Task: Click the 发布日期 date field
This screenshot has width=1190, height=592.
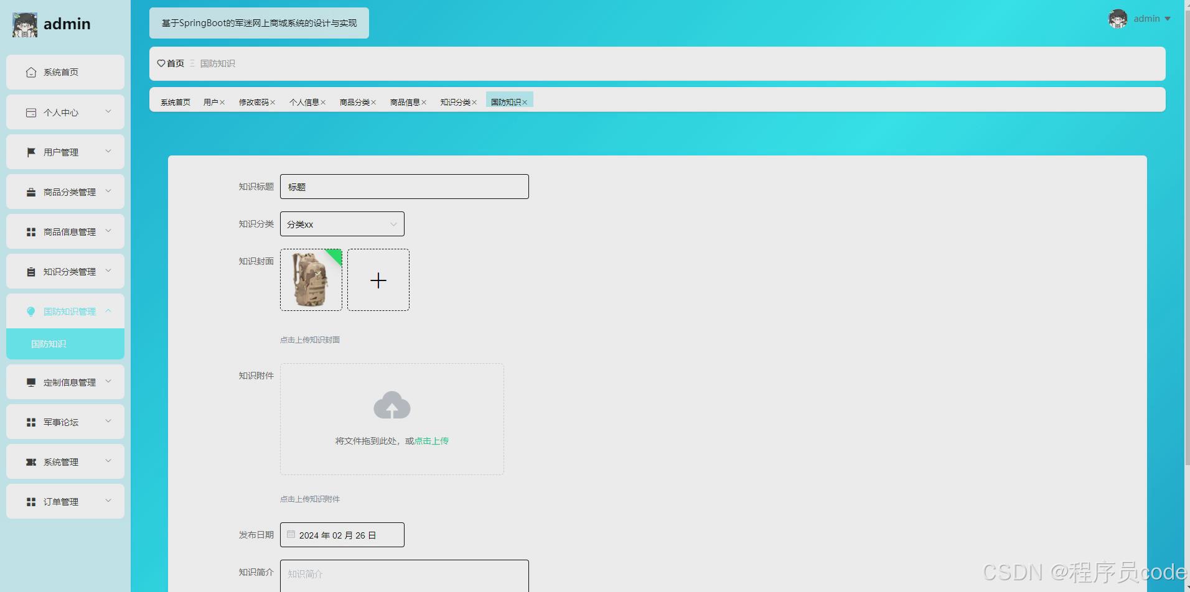Action: pos(342,535)
